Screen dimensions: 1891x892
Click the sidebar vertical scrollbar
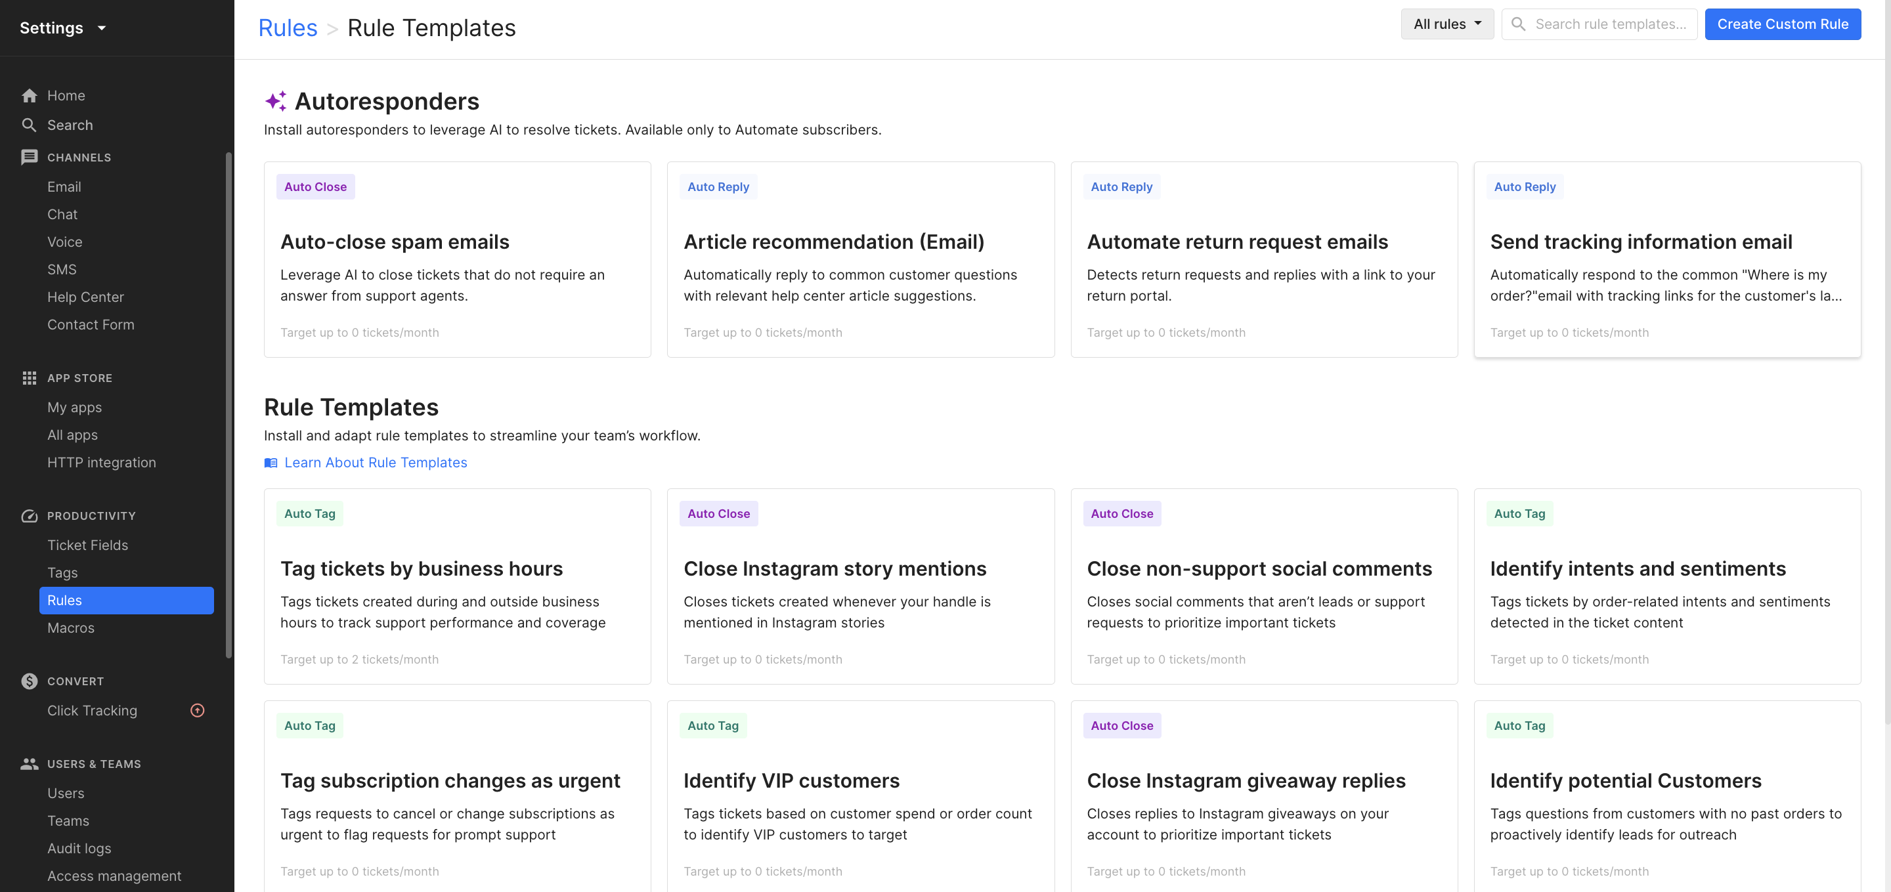[228, 405]
